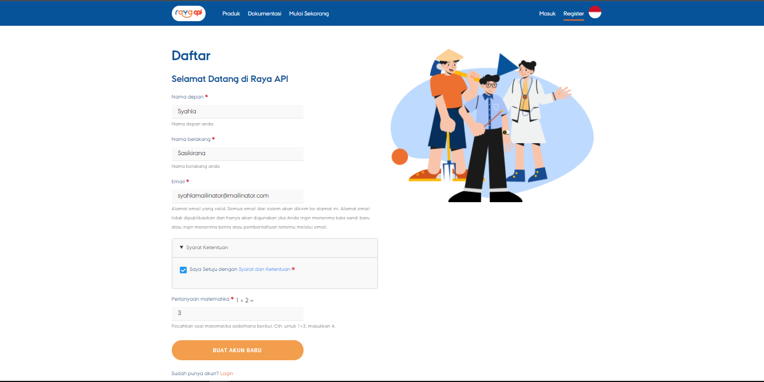
Task: Select the Email address field
Action: [x=237, y=196]
